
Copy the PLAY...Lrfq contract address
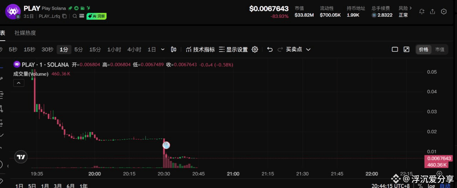64,16
